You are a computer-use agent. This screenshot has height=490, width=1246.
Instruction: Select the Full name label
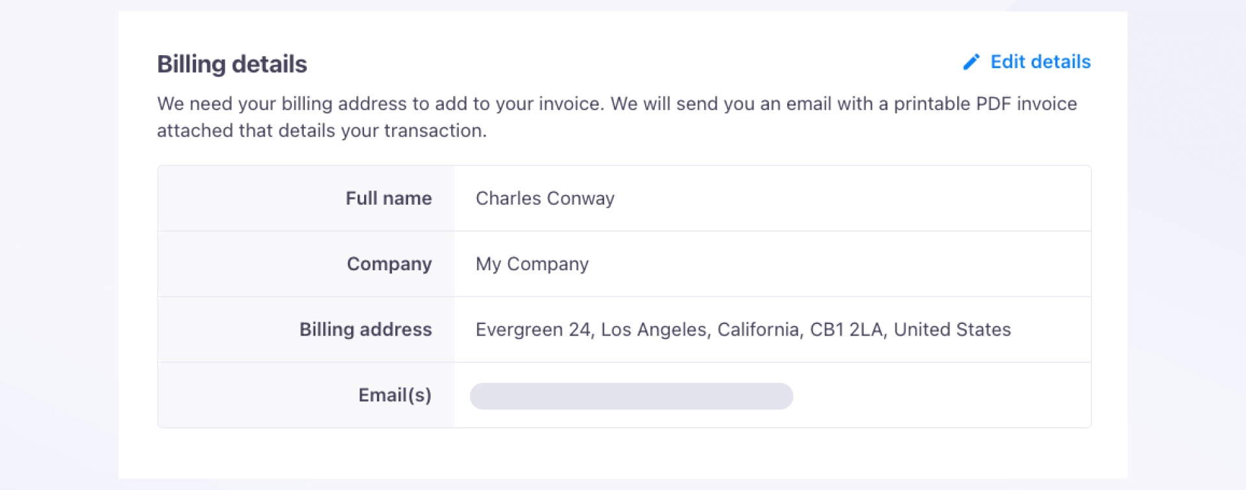388,198
